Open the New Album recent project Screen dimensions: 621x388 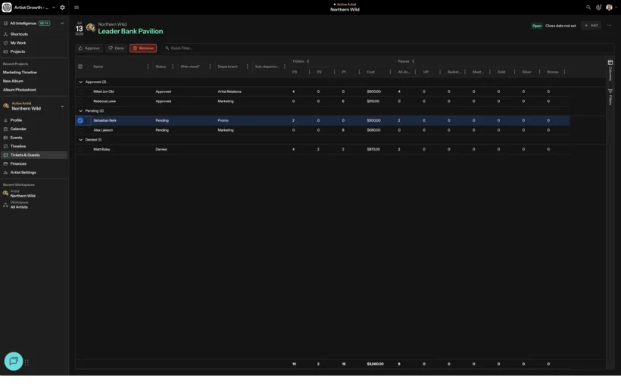pyautogui.click(x=13, y=81)
